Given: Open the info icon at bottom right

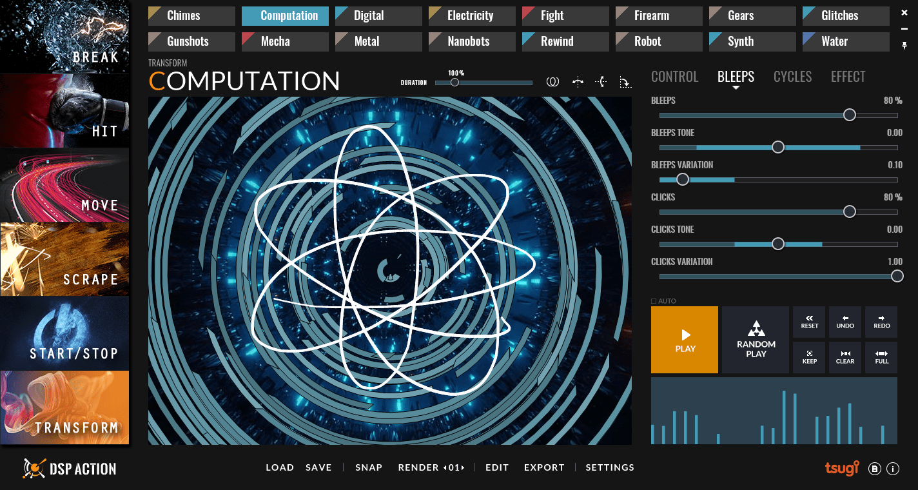Looking at the screenshot, I should [893, 469].
